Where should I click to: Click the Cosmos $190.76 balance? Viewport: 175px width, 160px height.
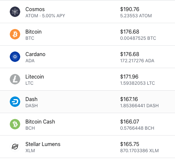click(x=130, y=9)
